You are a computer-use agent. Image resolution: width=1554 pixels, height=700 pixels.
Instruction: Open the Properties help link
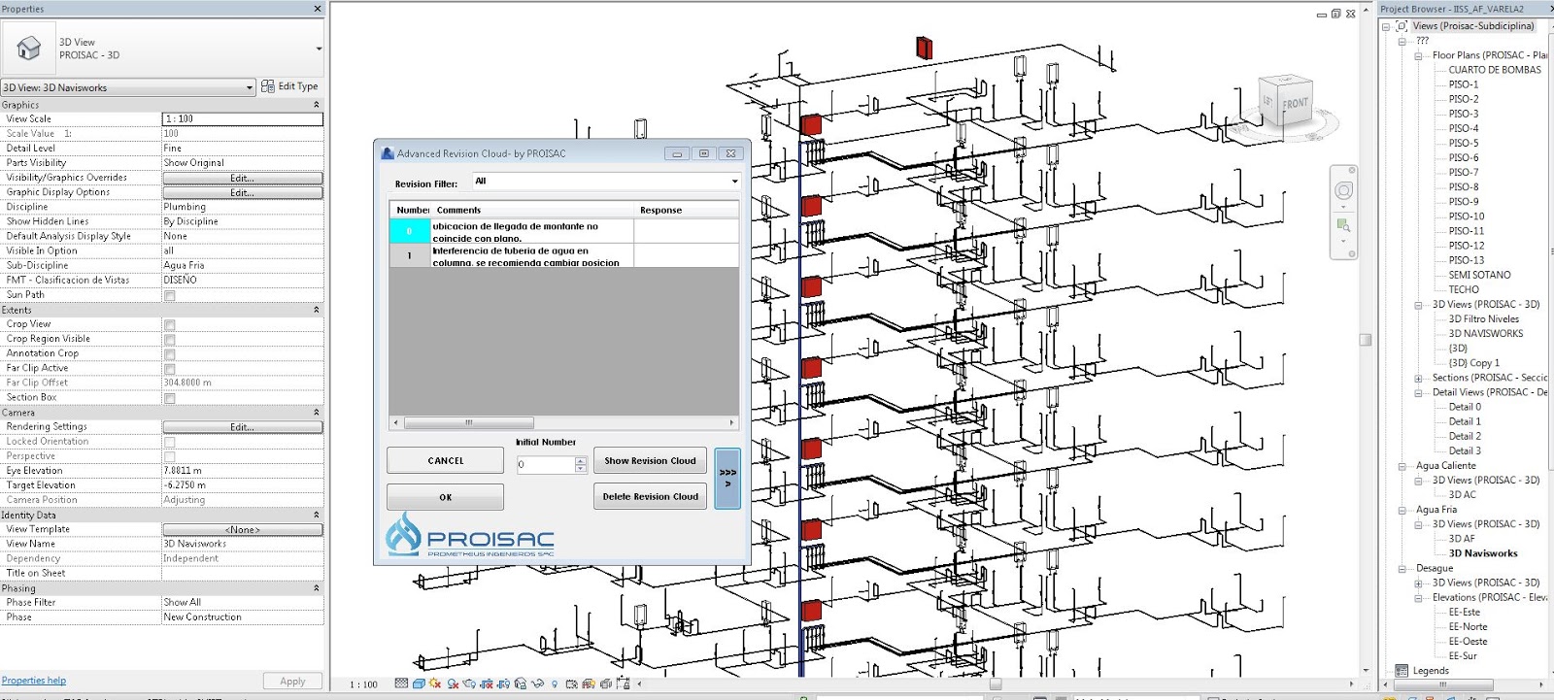34,681
